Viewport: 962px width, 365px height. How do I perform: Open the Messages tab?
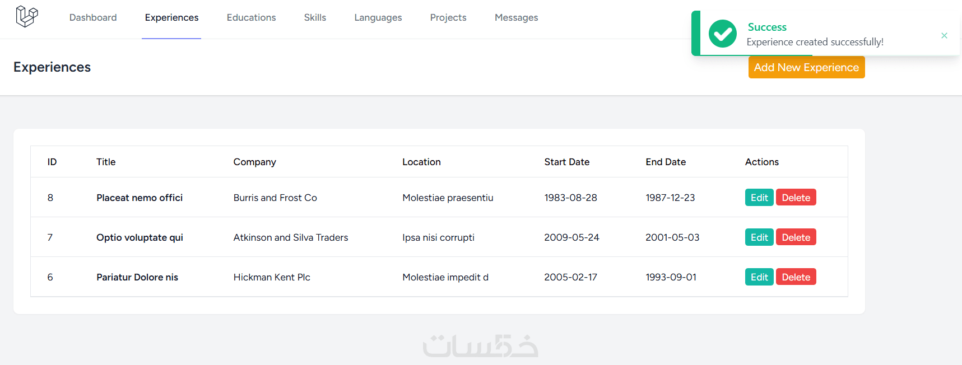[516, 18]
